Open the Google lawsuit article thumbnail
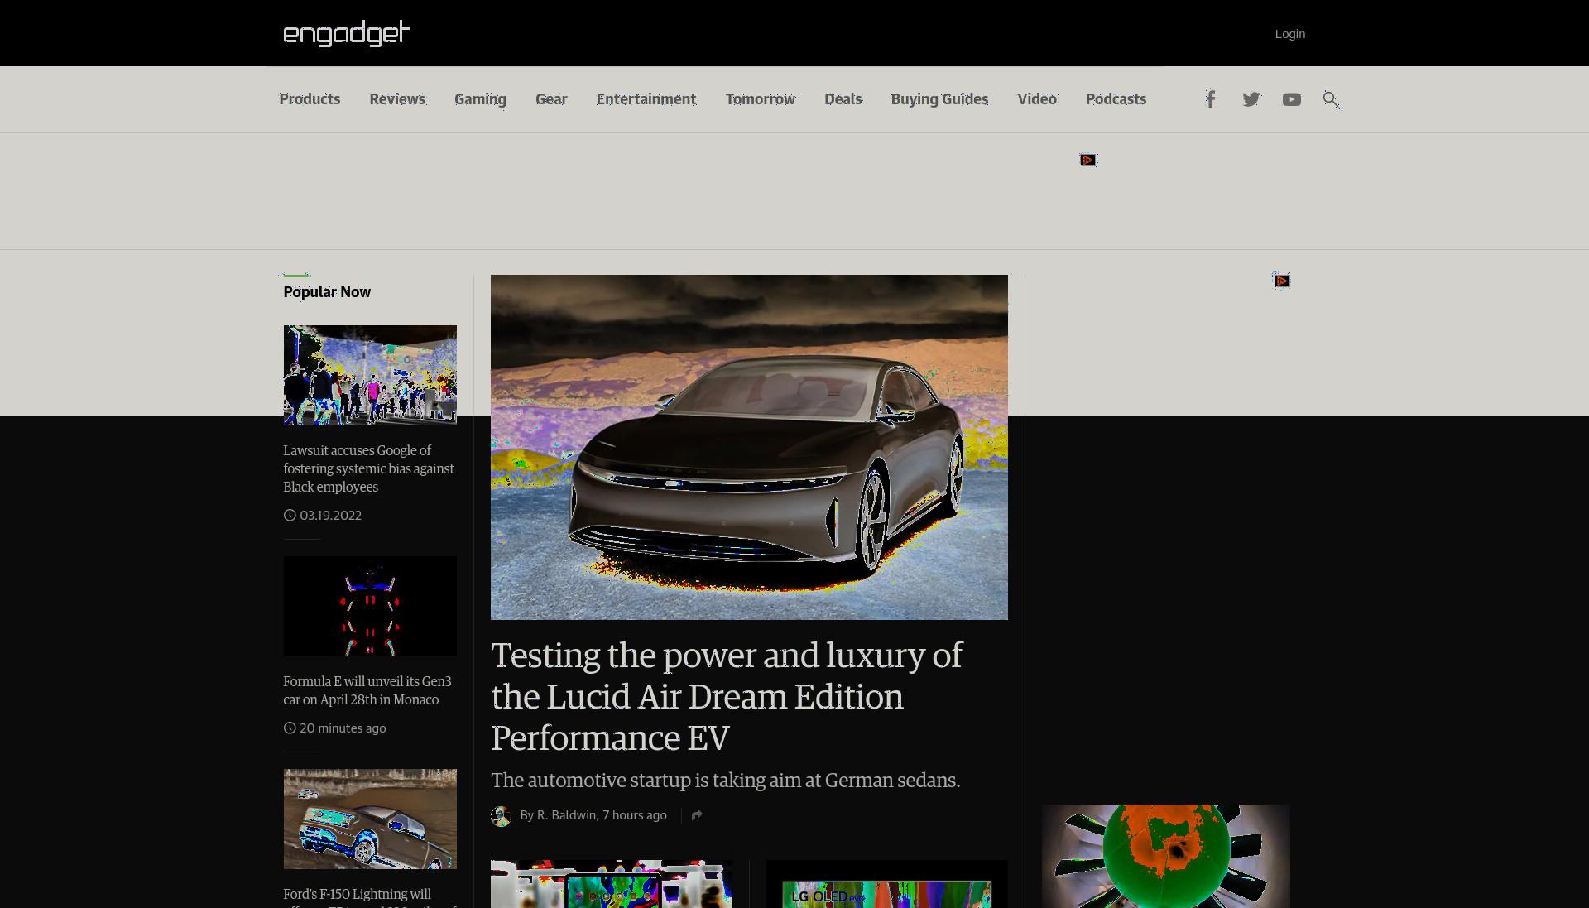This screenshot has width=1589, height=908. [x=370, y=375]
